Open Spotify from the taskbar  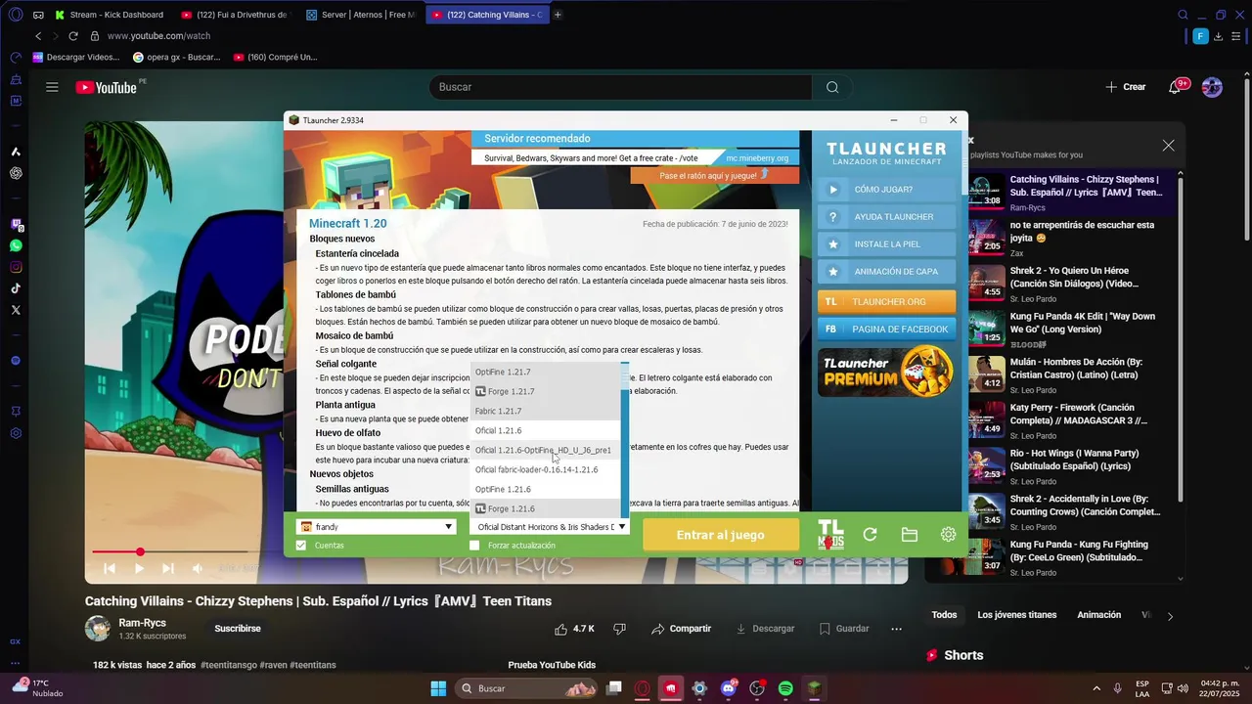785,688
